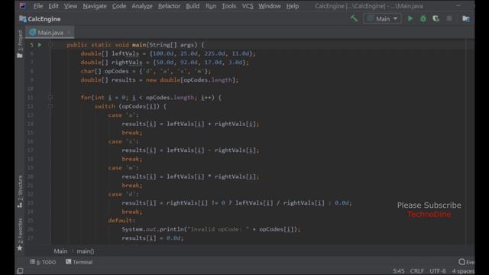Select the Main.java editor tab
The width and height of the screenshot is (489, 275).
[x=50, y=32]
